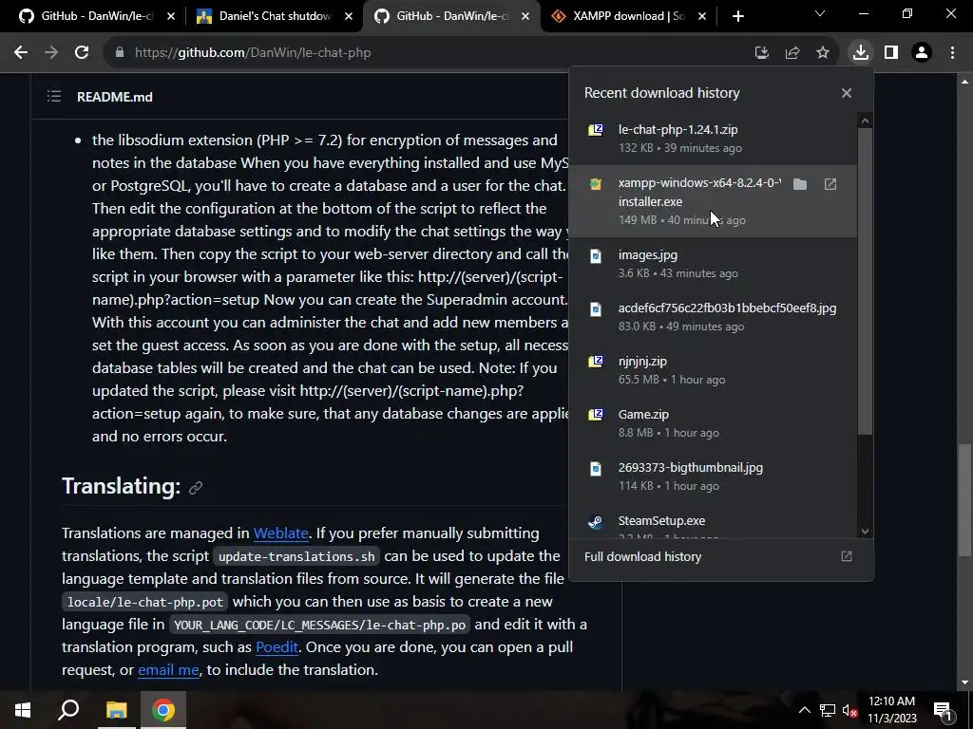Open the browser side panel icon
The width and height of the screenshot is (973, 729).
point(891,53)
